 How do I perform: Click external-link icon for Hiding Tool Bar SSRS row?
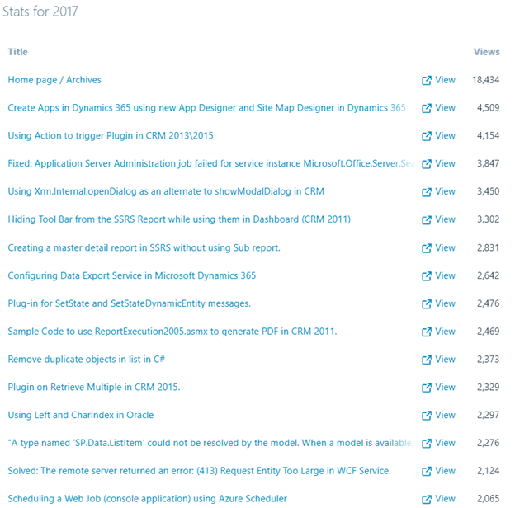point(427,220)
